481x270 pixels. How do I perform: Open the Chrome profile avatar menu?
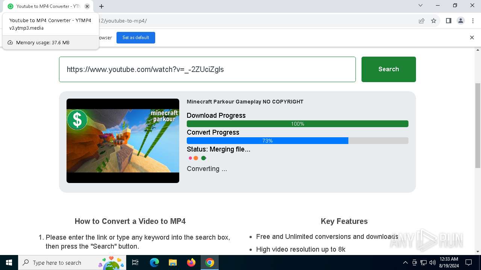(x=461, y=21)
